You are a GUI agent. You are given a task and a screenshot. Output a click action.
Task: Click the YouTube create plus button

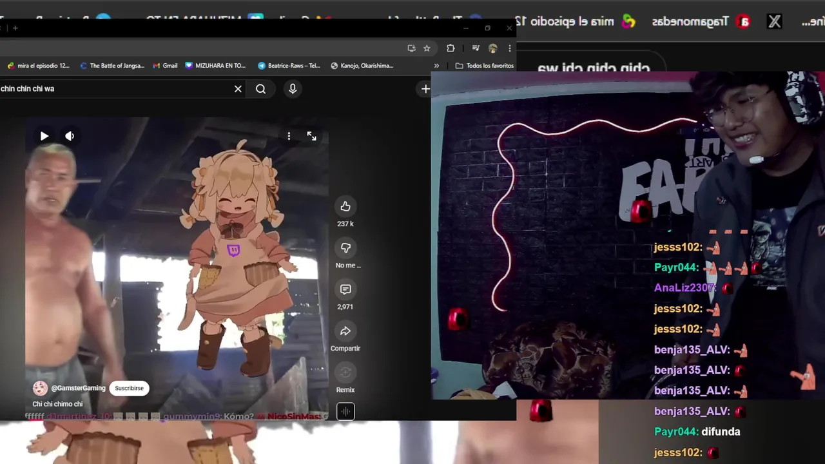(x=425, y=89)
